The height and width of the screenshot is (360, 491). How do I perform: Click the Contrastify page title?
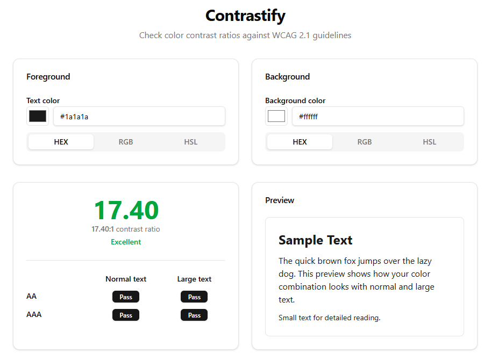(x=245, y=16)
